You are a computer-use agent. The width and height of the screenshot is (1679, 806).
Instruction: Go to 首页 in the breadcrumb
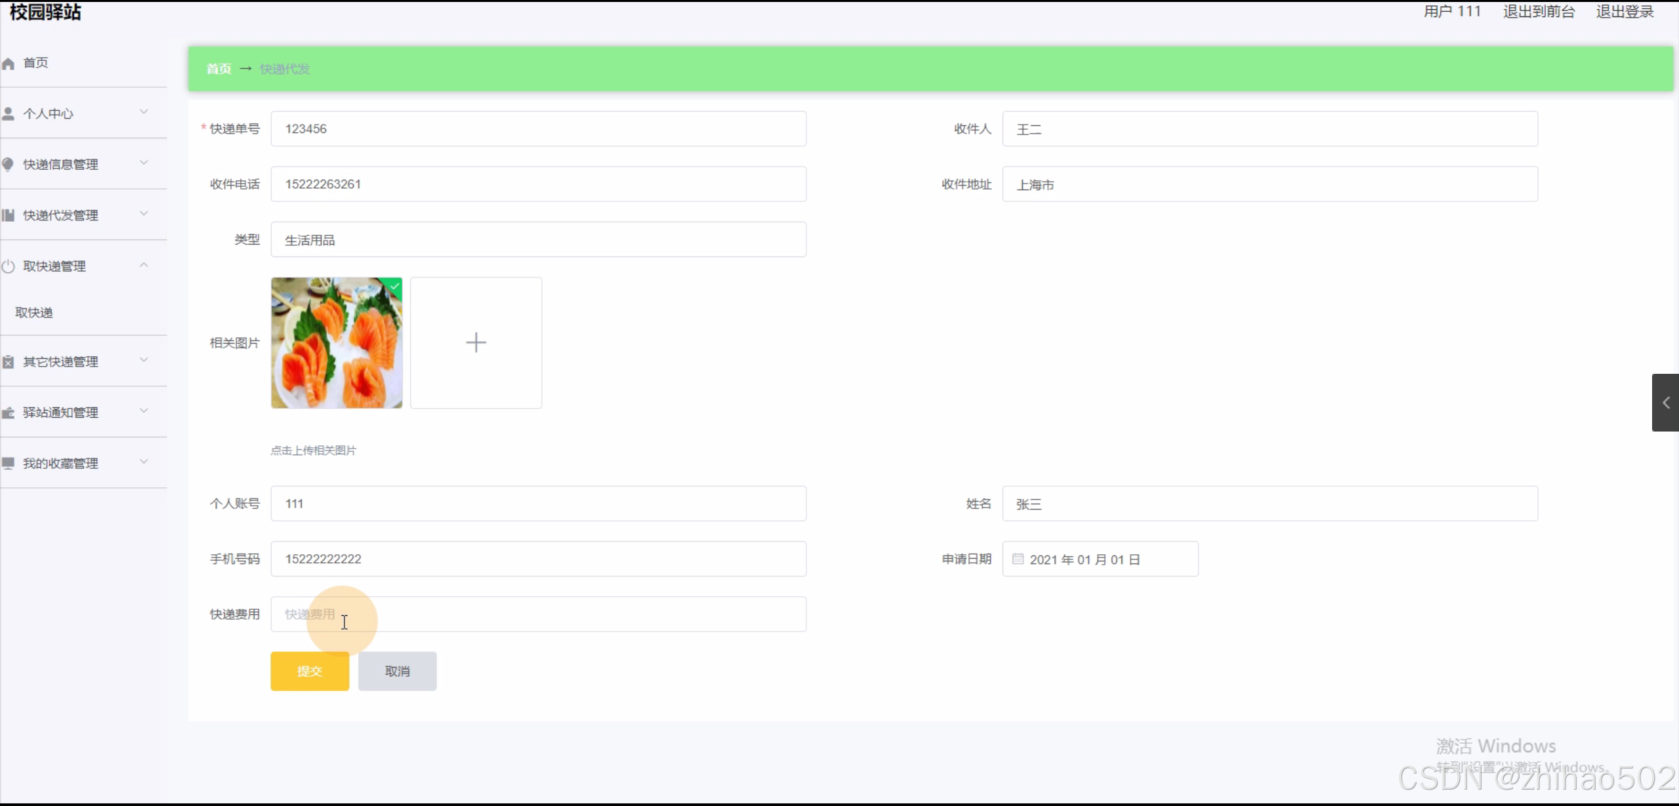coord(218,69)
